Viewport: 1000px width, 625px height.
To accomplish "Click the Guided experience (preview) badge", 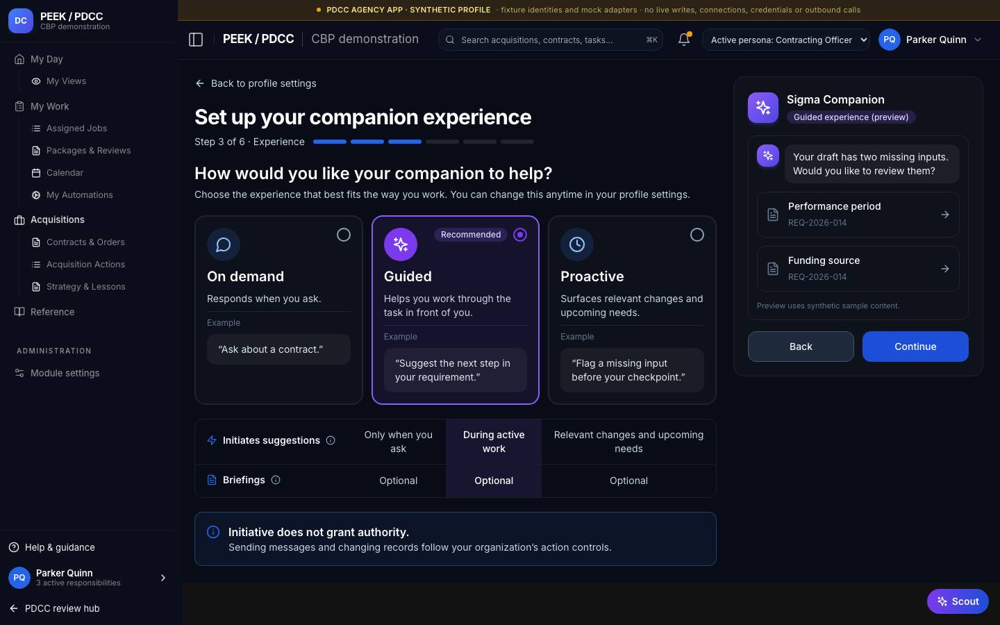I will (x=851, y=117).
